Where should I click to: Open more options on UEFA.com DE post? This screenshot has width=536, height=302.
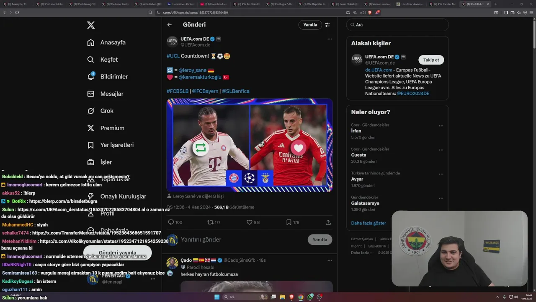tap(330, 39)
